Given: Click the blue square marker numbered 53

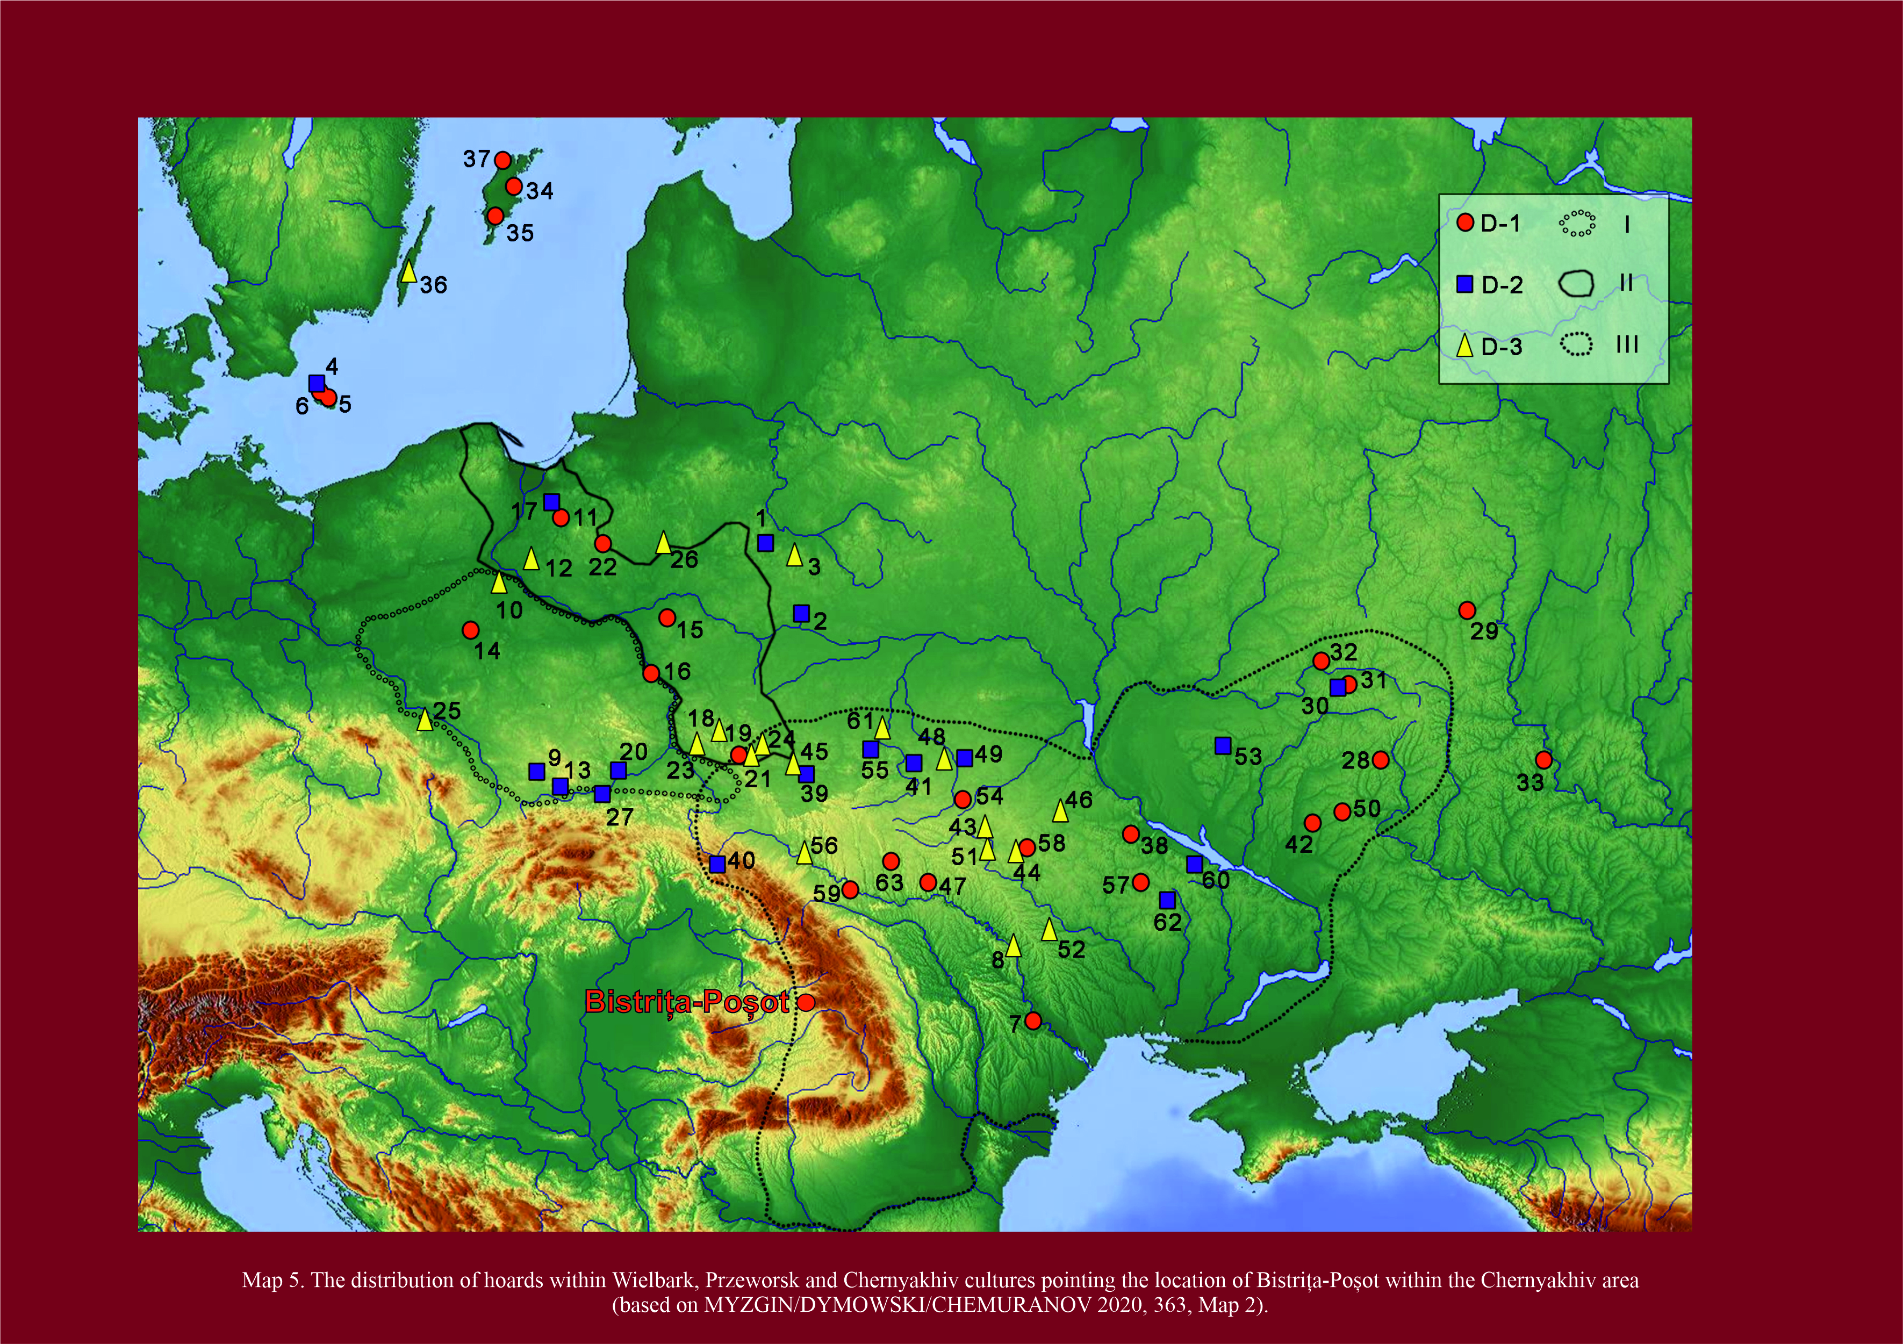Looking at the screenshot, I should tap(1223, 746).
